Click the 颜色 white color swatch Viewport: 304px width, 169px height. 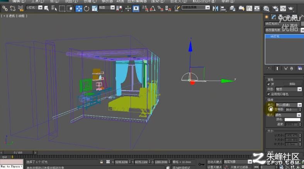point(292,120)
